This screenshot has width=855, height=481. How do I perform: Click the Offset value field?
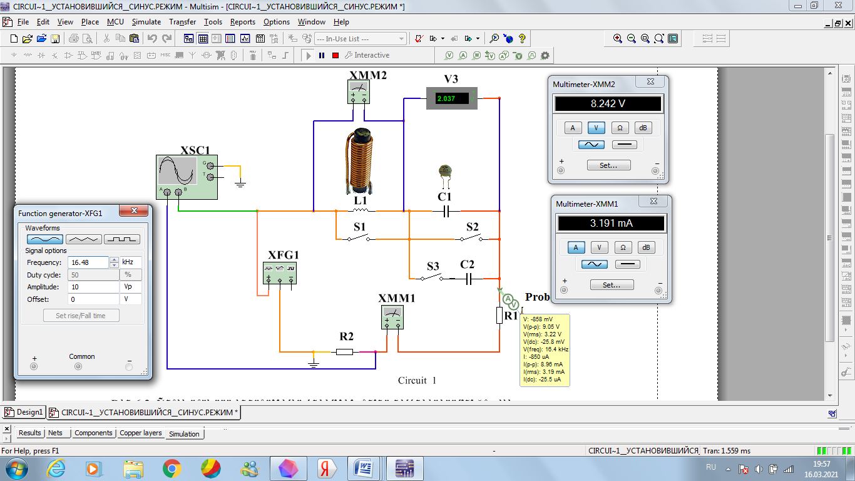(x=94, y=299)
